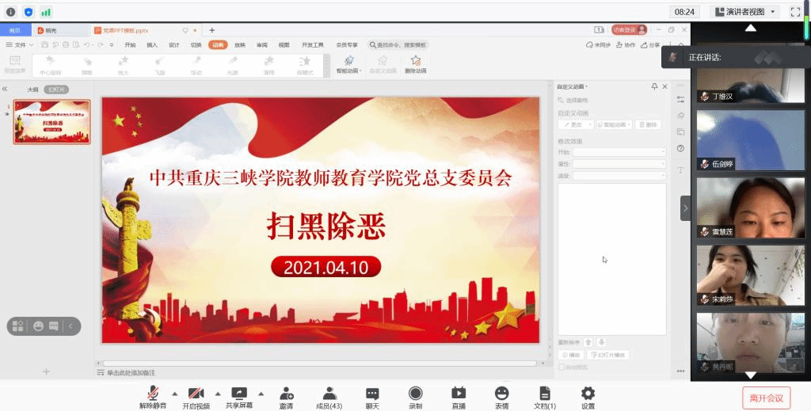Image resolution: width=811 pixels, height=411 pixels.
Task: Click the 删除动画 button in ribbon
Action: pyautogui.click(x=415, y=64)
